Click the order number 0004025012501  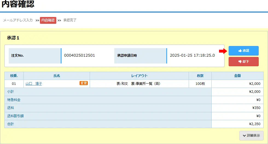point(80,55)
